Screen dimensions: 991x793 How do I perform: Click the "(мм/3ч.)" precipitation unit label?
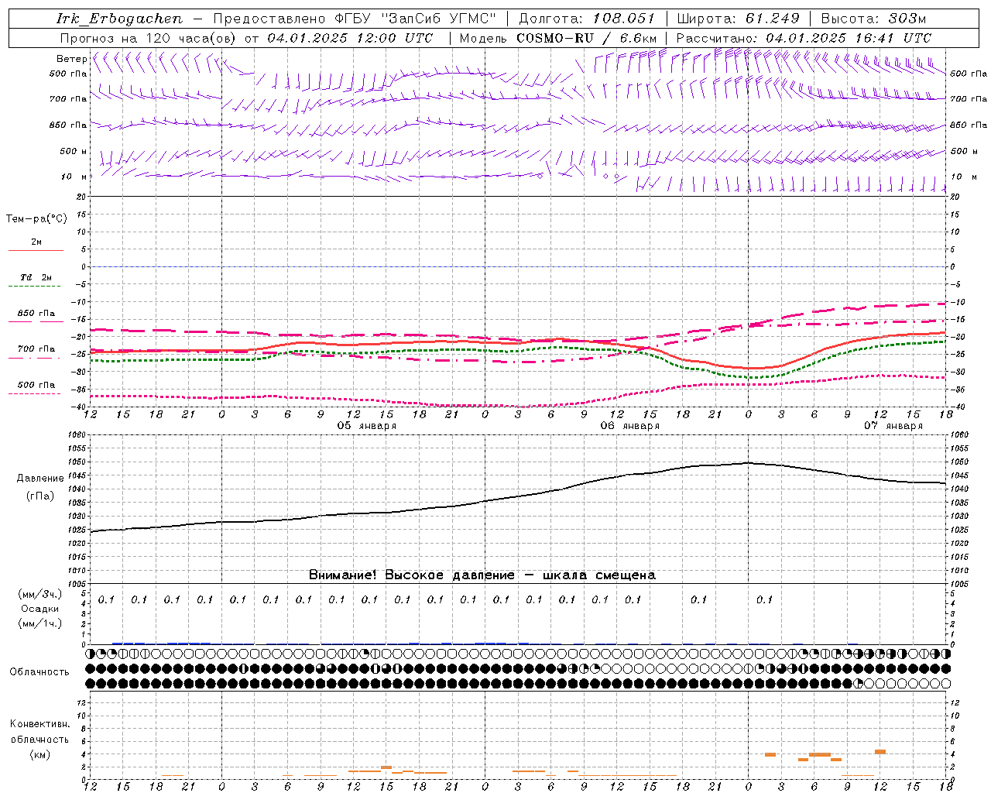tap(40, 595)
